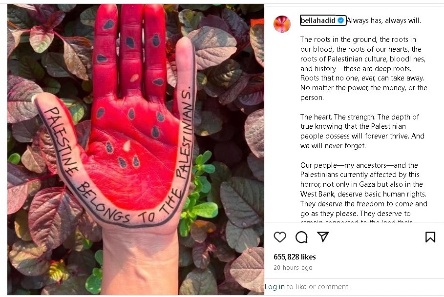Click 'to like or comment' prompt text
Screen dimensions: 444x297
[x=318, y=287]
